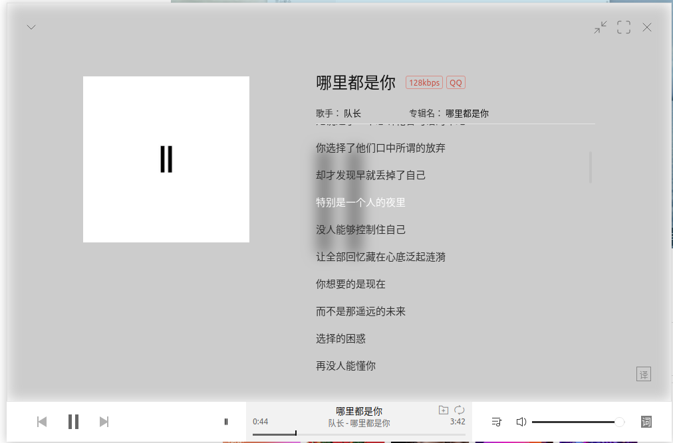Toggle the loop playback mode icon
The width and height of the screenshot is (673, 443).
coord(460,410)
